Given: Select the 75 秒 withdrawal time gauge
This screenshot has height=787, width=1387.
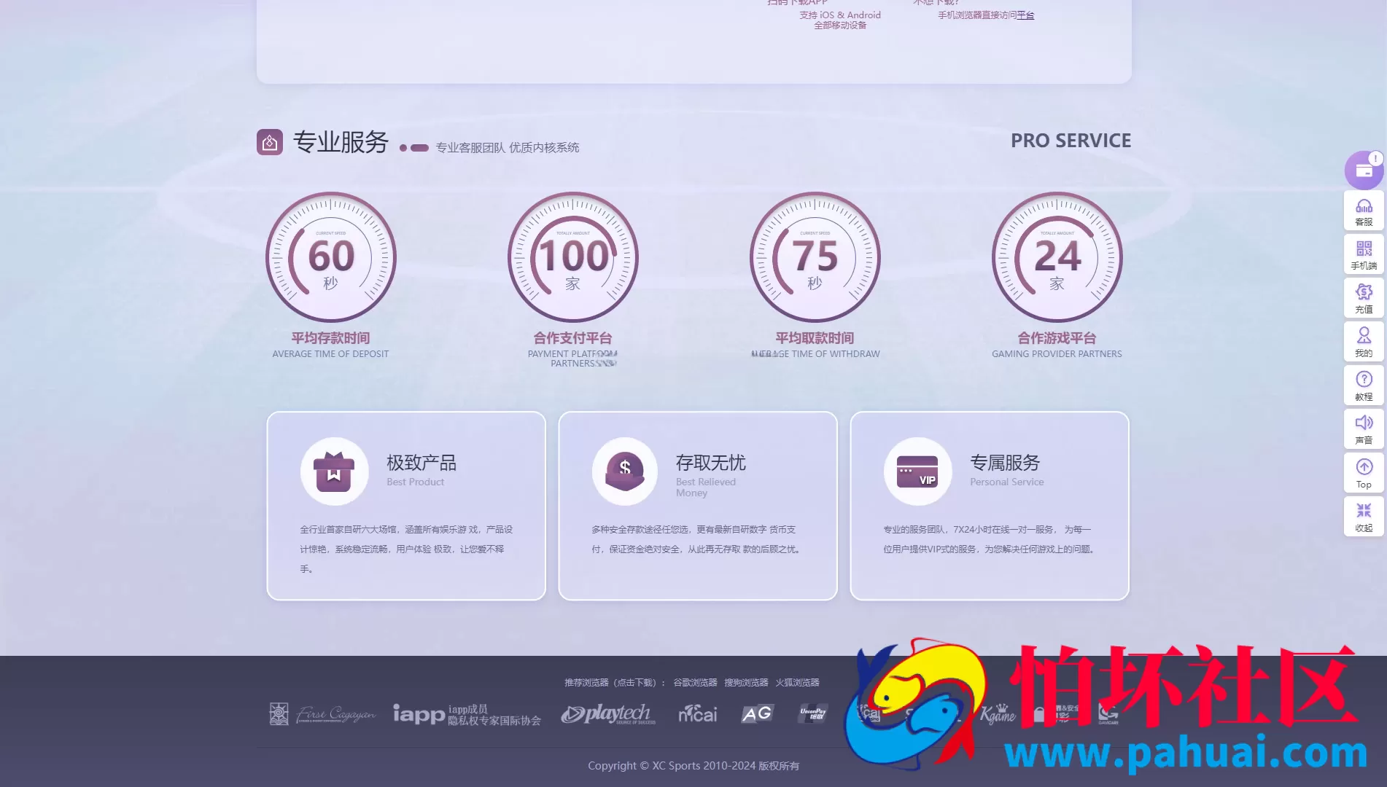Looking at the screenshot, I should (x=815, y=257).
